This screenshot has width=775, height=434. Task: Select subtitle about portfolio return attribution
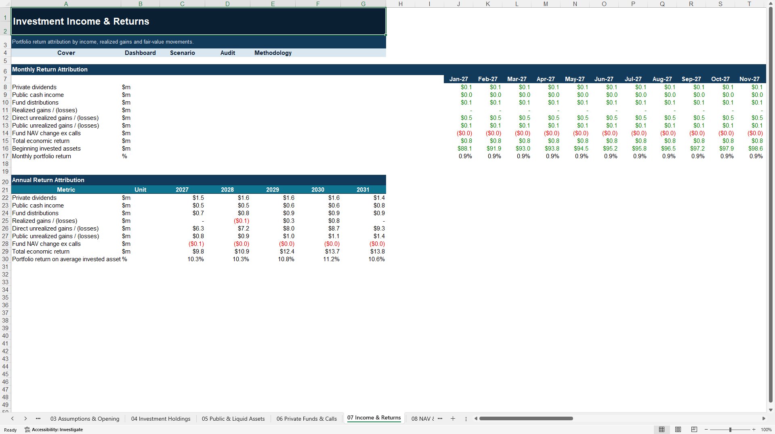point(198,42)
